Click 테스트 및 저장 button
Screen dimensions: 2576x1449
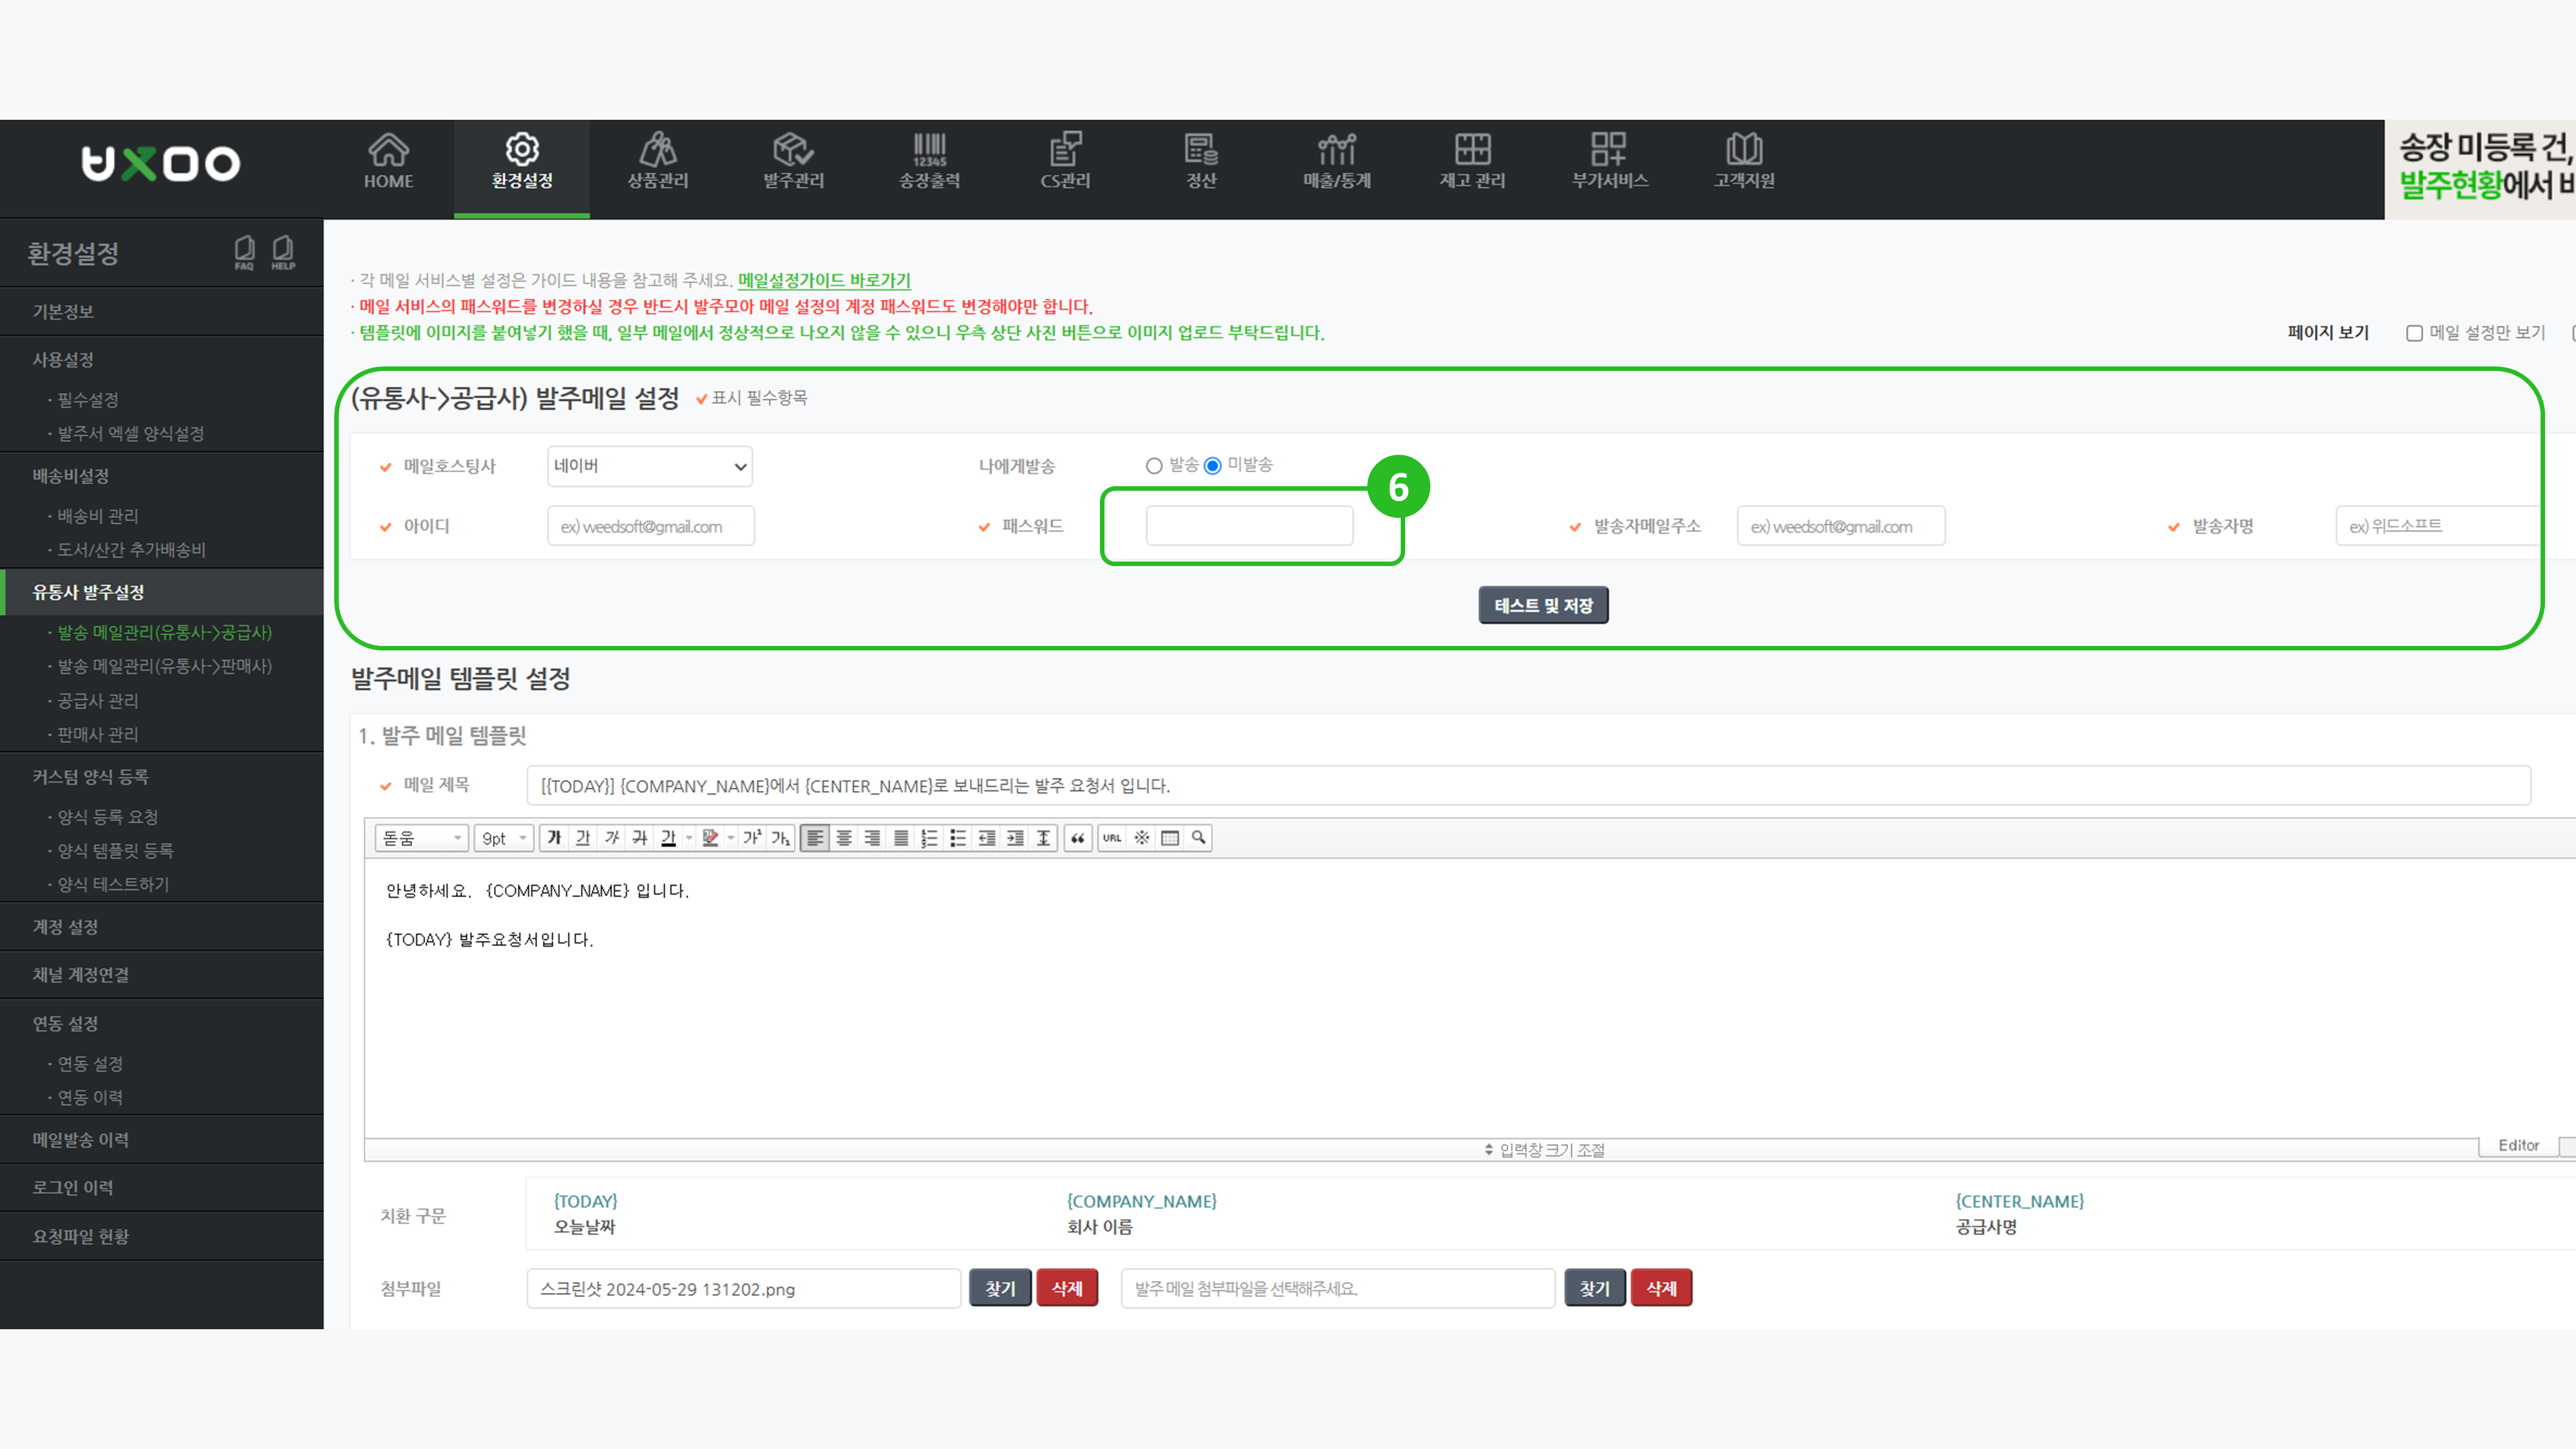(1543, 605)
